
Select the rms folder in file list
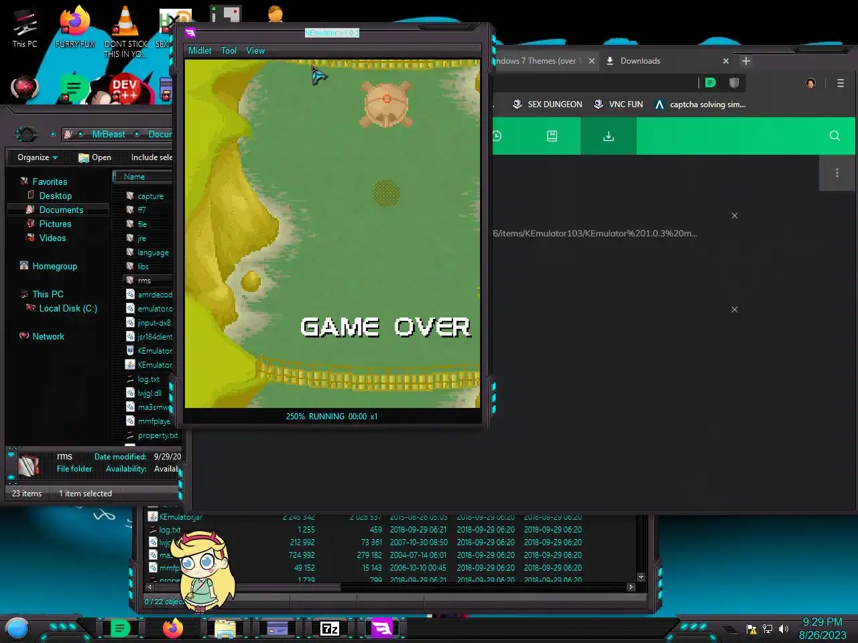click(x=144, y=281)
